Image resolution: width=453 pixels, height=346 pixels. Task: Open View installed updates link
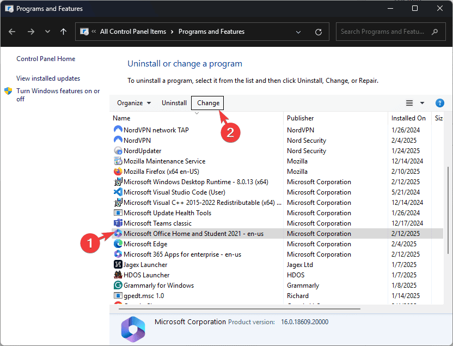[x=48, y=78]
